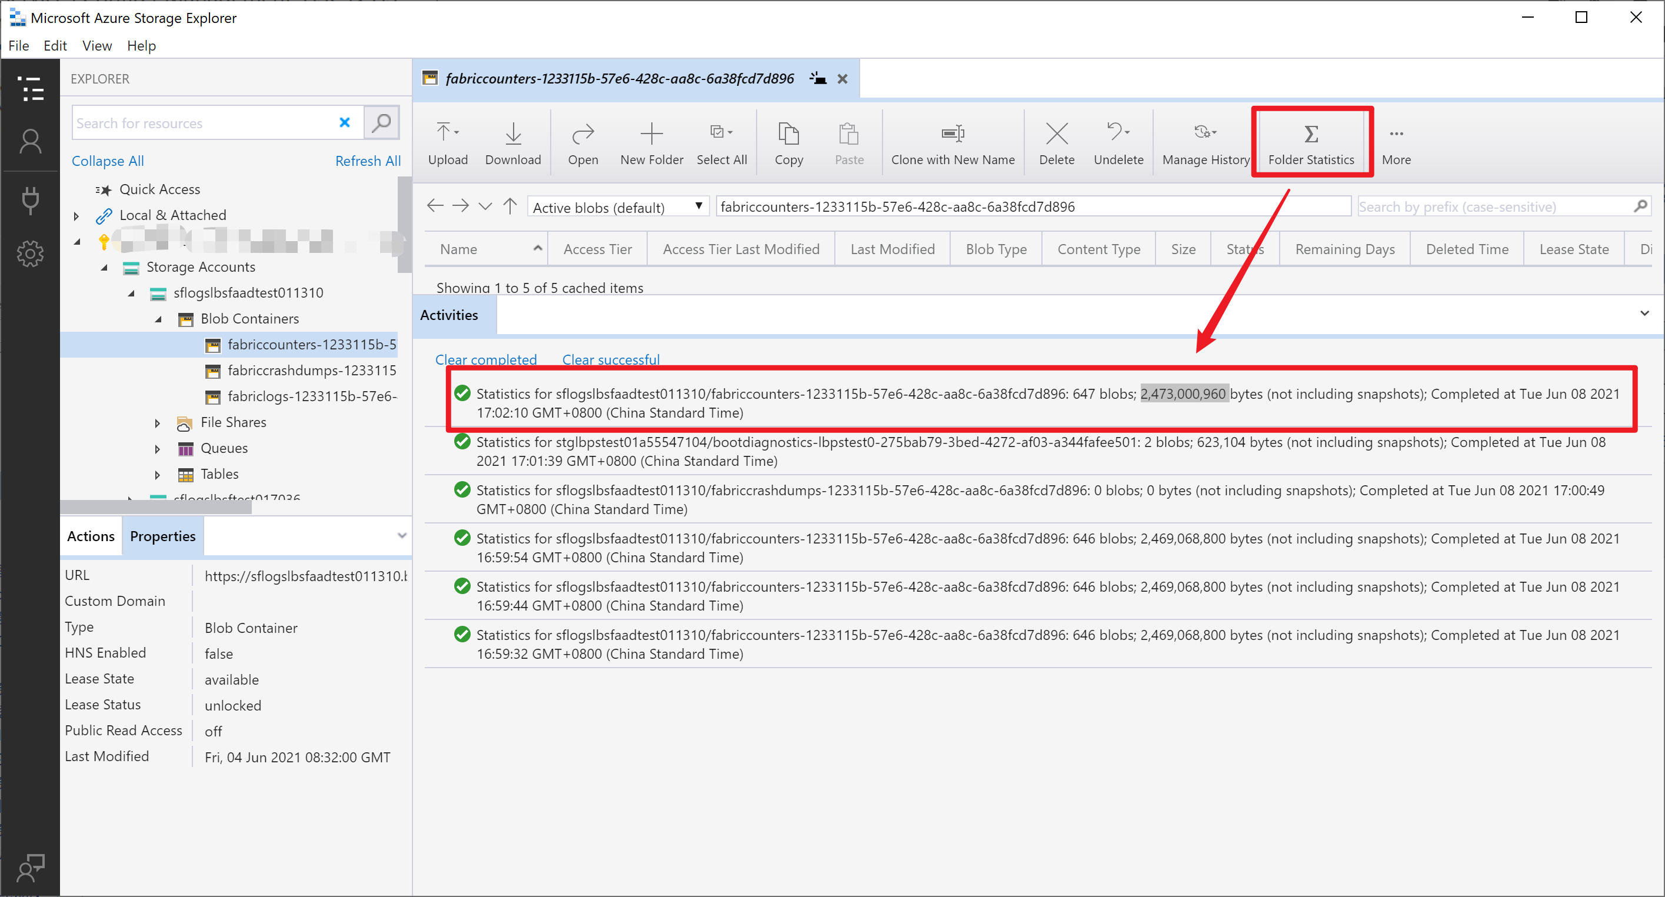Open Active blobs (default) dropdown
The width and height of the screenshot is (1665, 897).
[x=617, y=207]
